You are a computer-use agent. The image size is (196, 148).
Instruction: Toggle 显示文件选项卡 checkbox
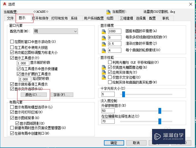(12, 89)
